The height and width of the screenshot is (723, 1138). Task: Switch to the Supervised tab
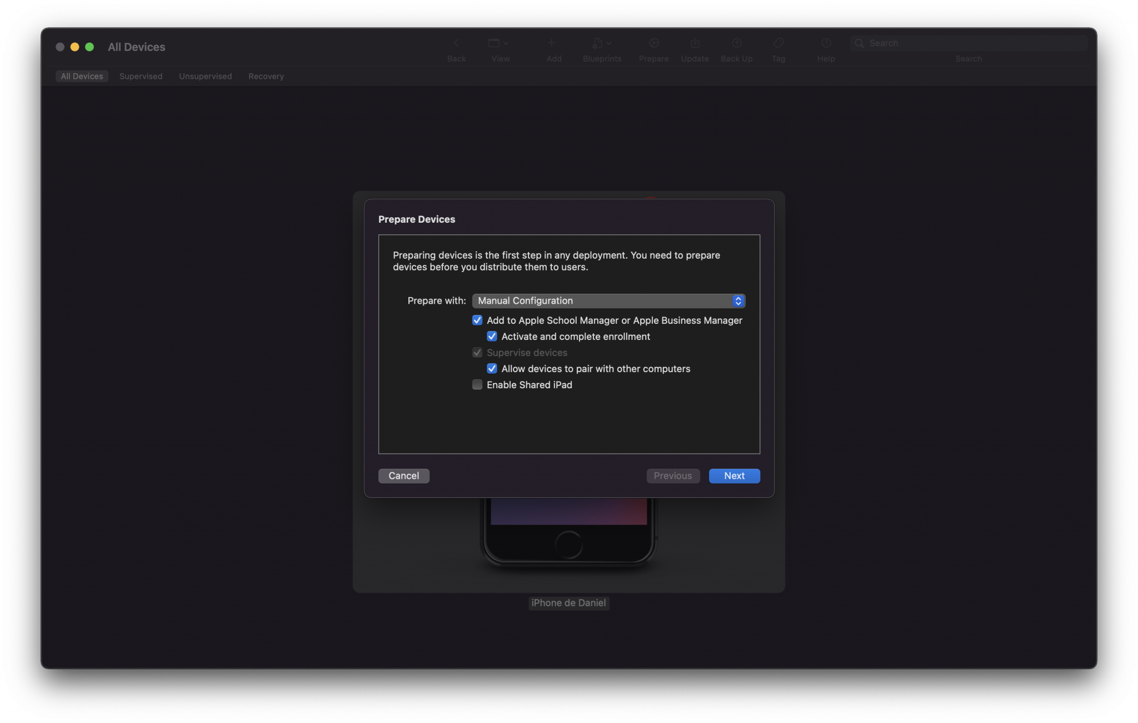click(x=141, y=76)
